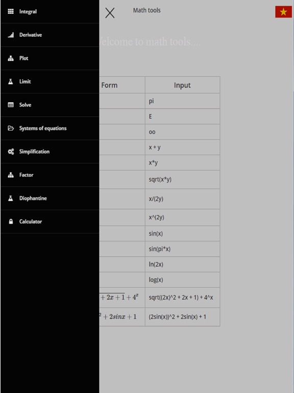Viewport: 294px width, 393px height.
Task: Select the Limit menu item
Action: (x=50, y=81)
